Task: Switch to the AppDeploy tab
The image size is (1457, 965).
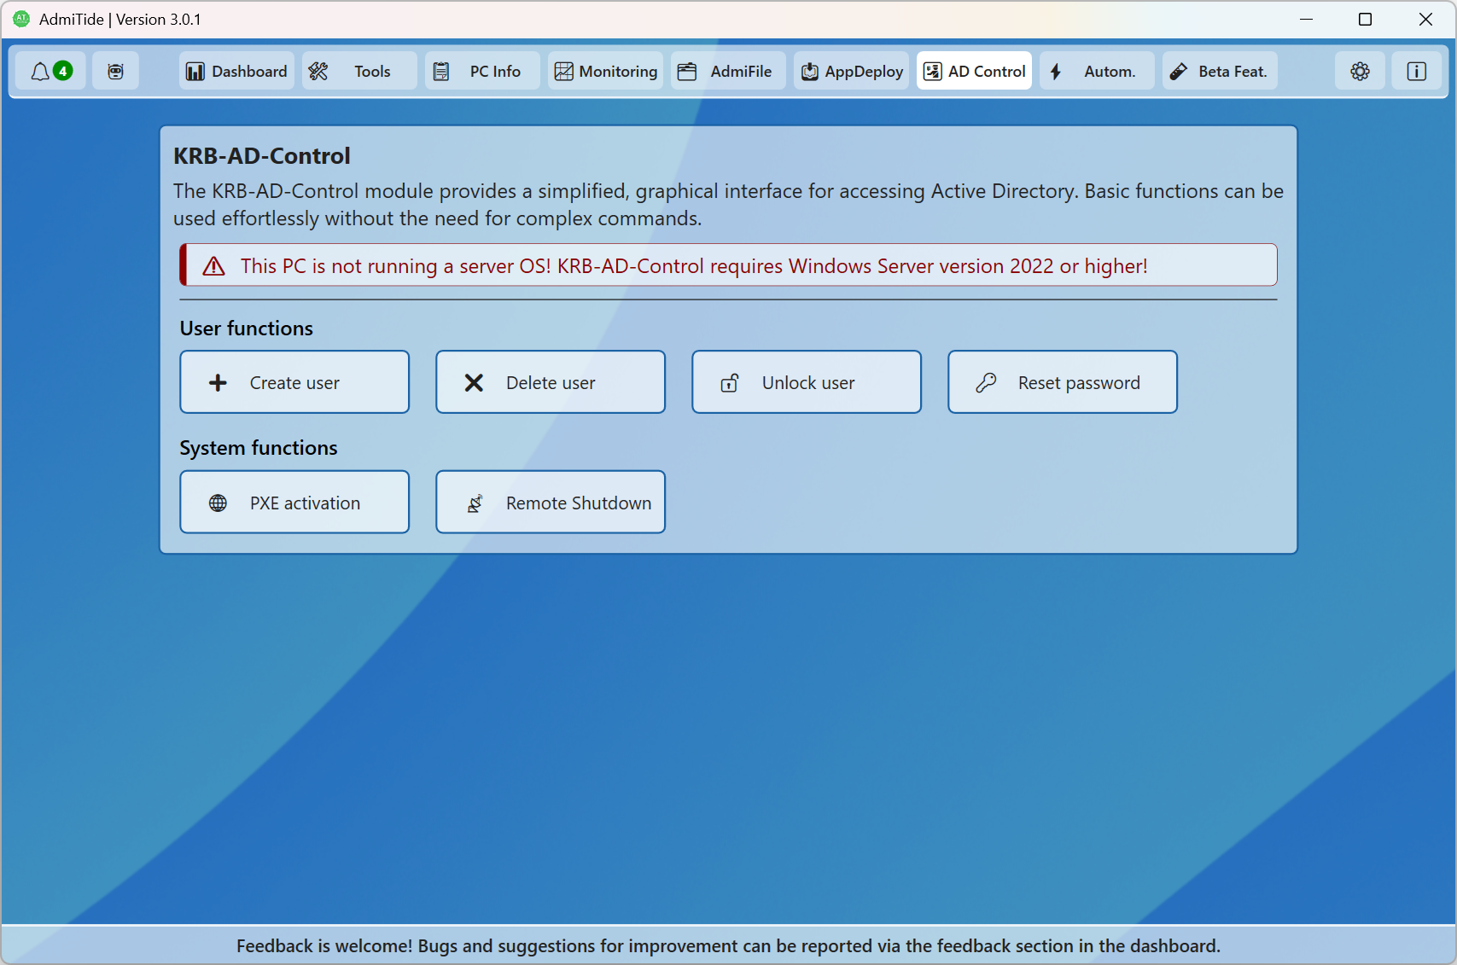Action: click(x=852, y=72)
